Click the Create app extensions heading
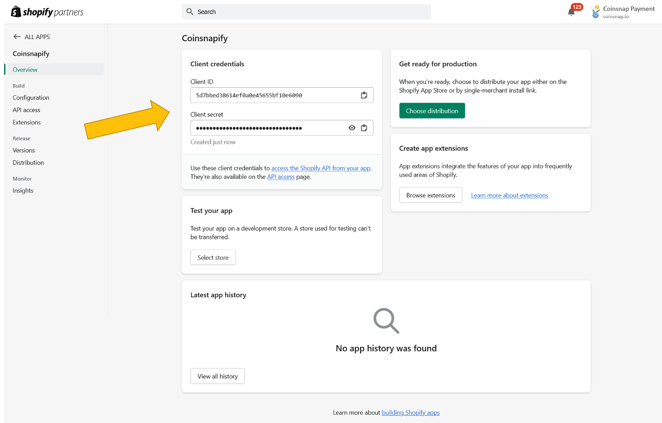This screenshot has width=662, height=423. 434,148
